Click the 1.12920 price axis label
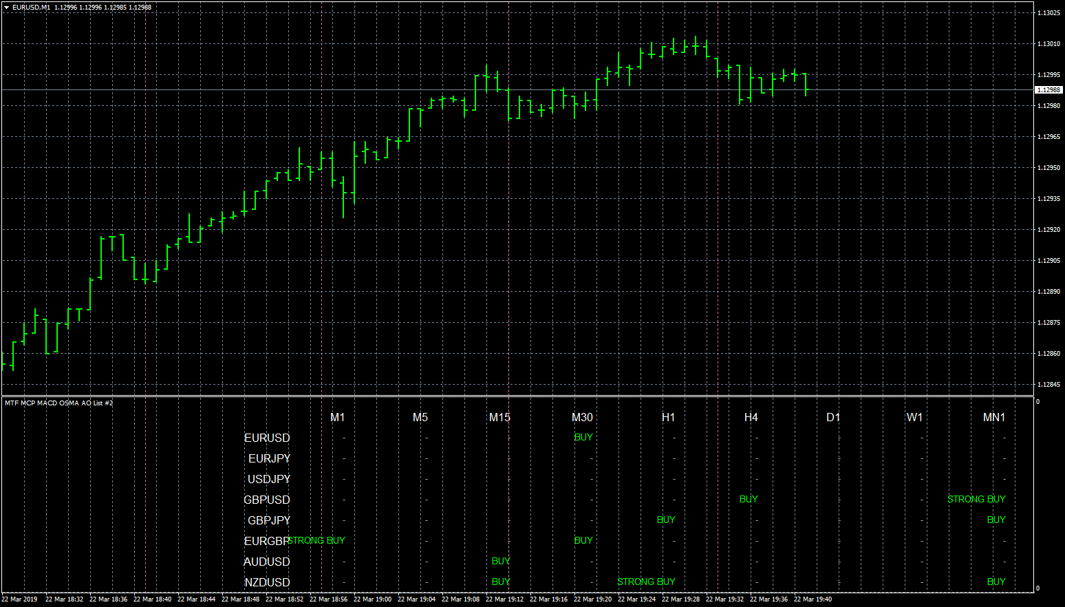The image size is (1065, 607). tap(1048, 230)
